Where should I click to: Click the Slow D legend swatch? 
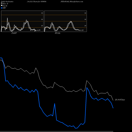(x=2, y=3)
